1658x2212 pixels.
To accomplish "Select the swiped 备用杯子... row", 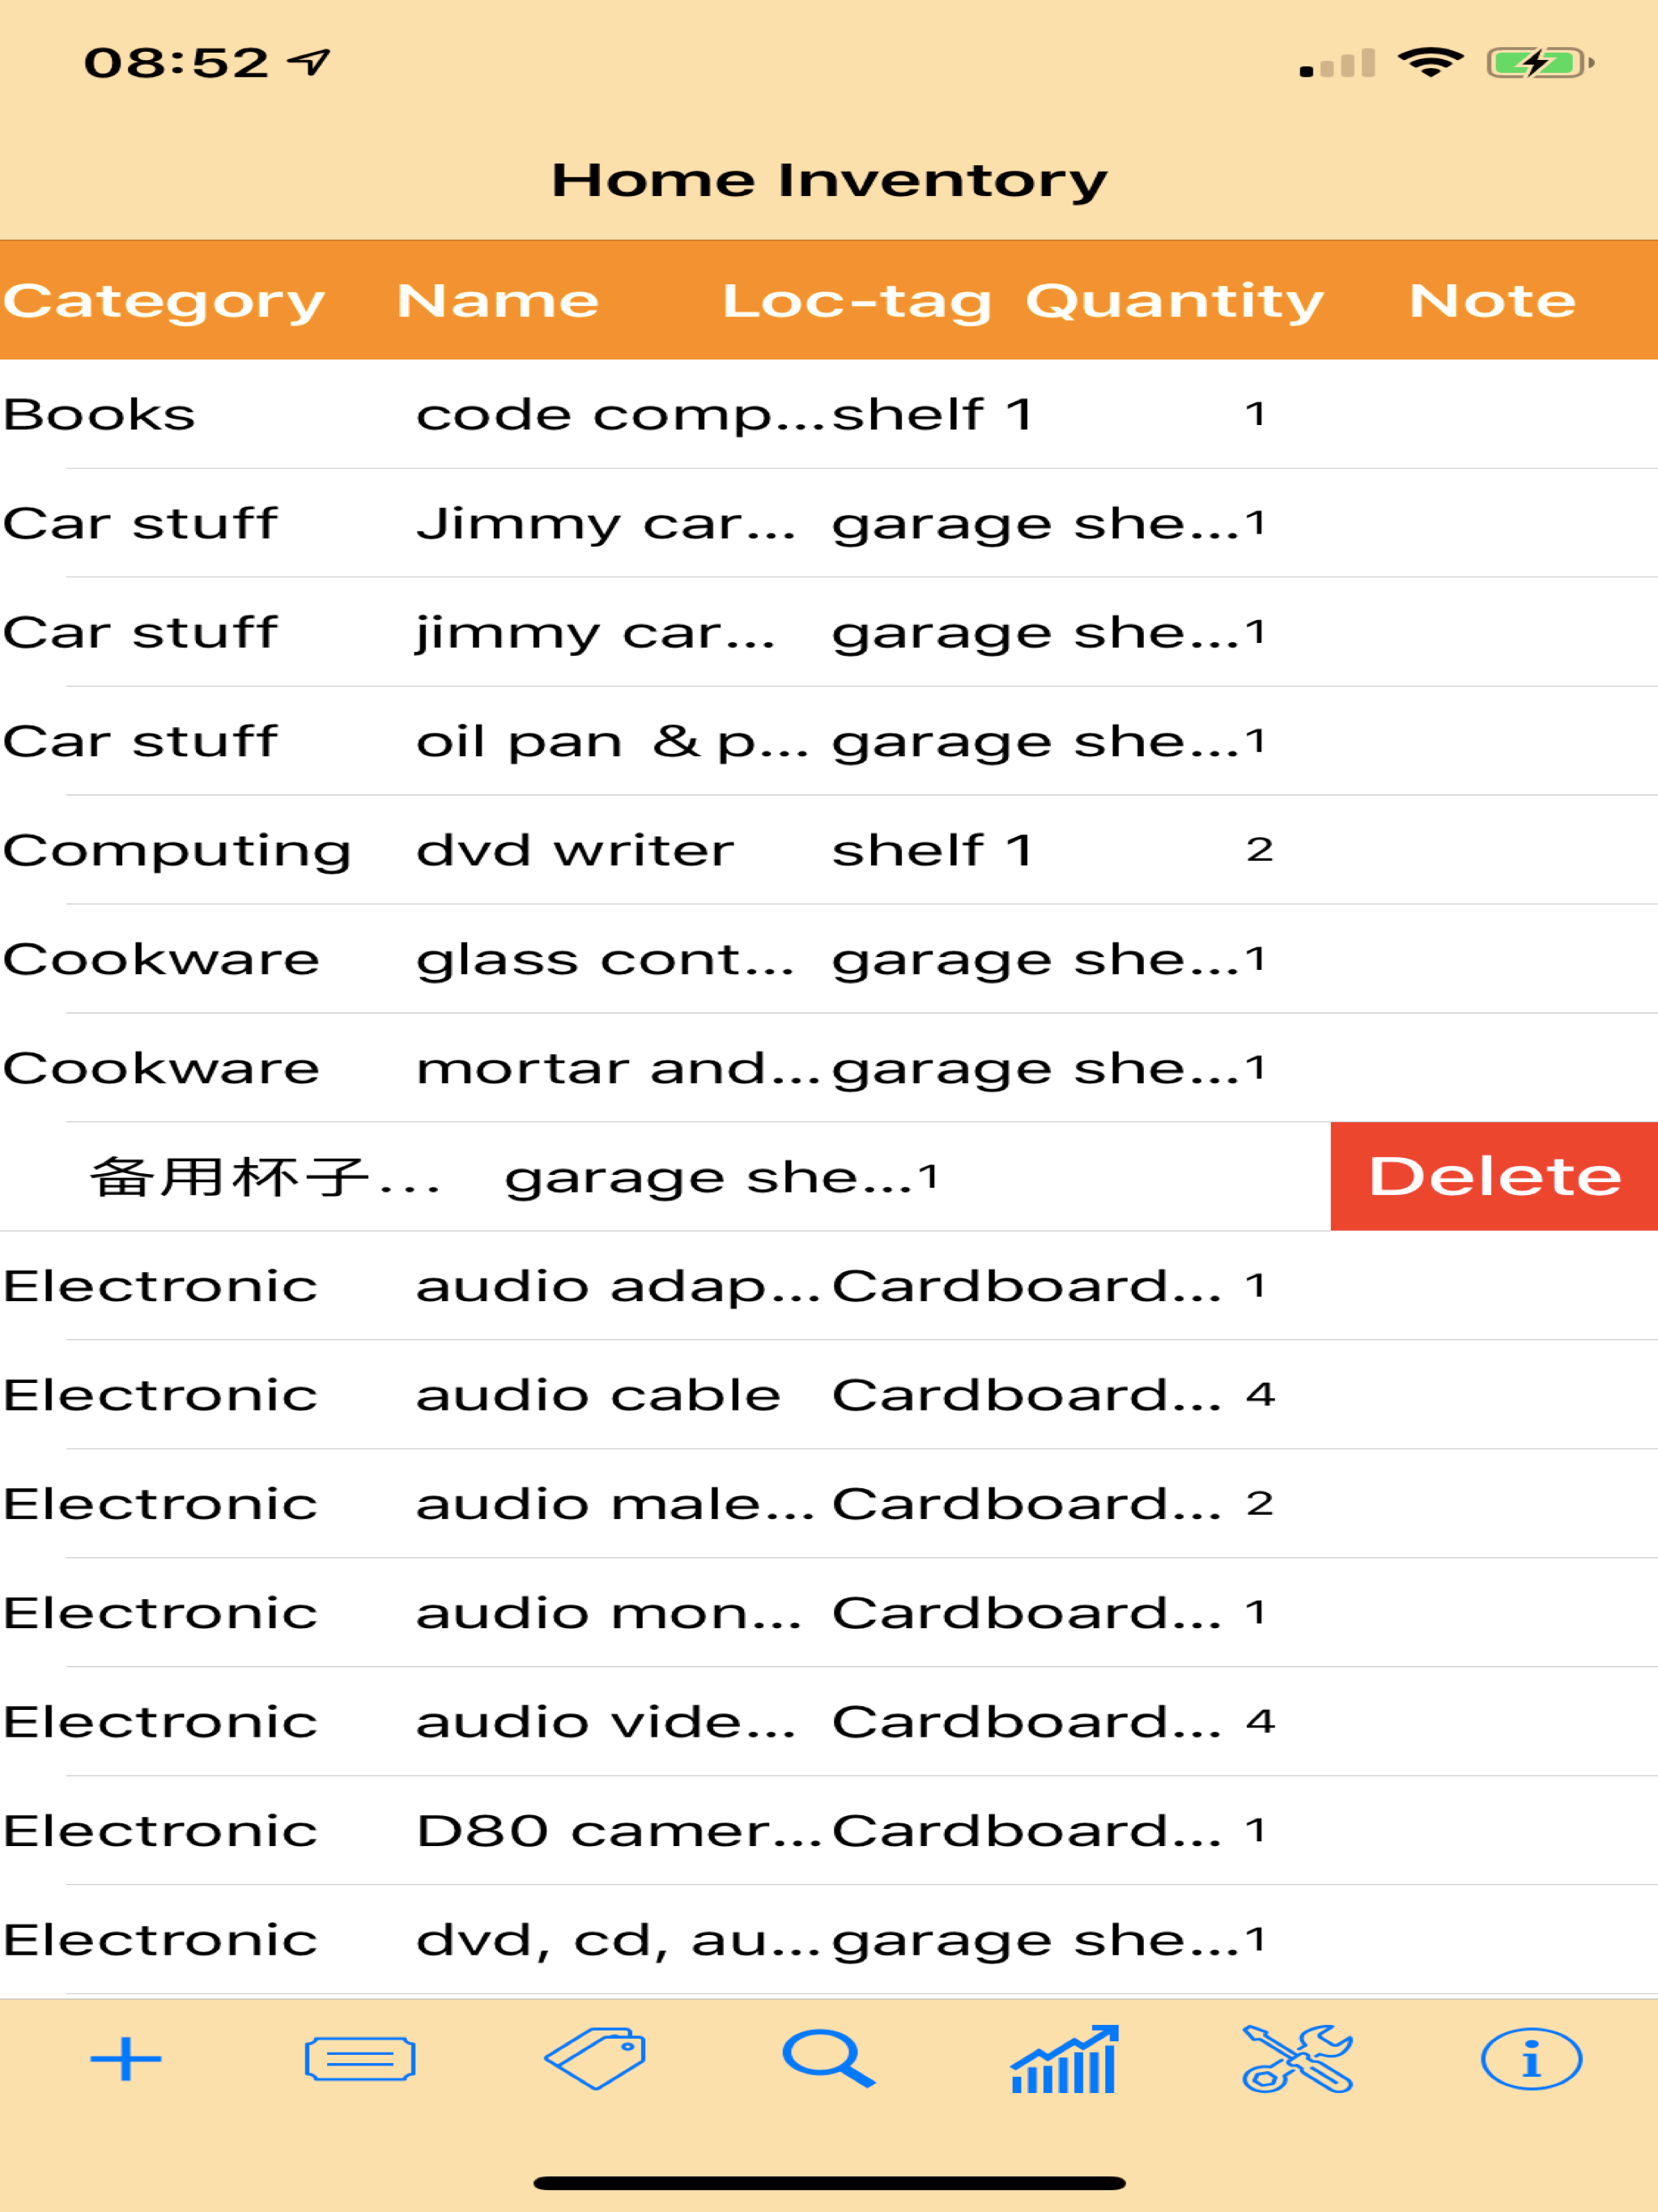I will tap(665, 1177).
